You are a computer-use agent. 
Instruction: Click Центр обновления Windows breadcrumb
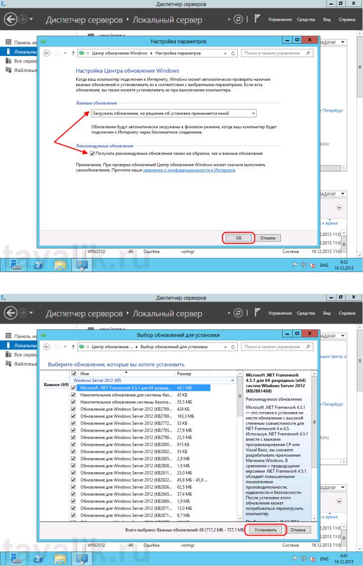pyautogui.click(x=119, y=53)
